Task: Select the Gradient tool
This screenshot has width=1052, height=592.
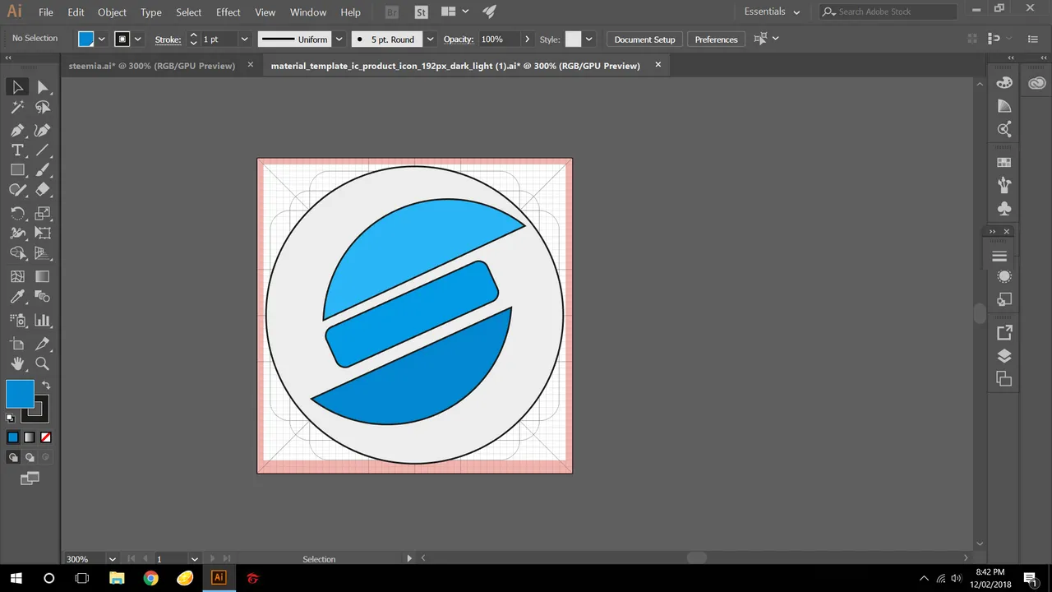Action: (43, 277)
